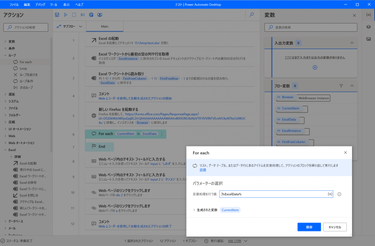Add an input/output variable with plus icon
Viewport: 375px width, 246px height.
tap(315, 67)
